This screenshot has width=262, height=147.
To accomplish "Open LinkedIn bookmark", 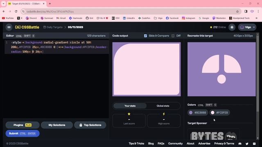I will (129, 18).
